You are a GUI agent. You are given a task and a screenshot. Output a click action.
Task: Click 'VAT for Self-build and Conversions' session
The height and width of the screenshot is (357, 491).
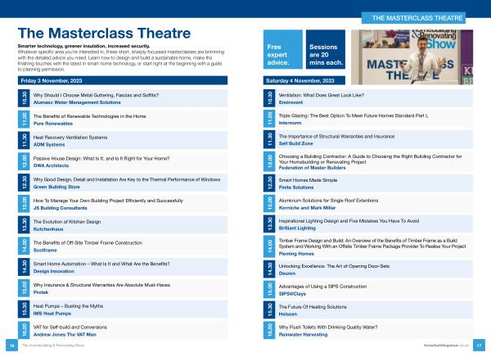tap(70, 328)
